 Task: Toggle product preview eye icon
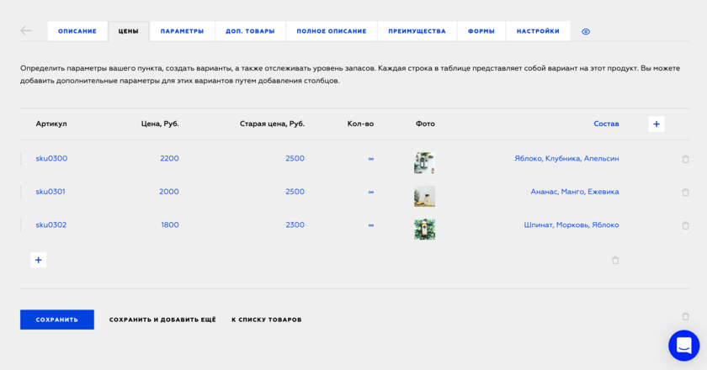click(585, 32)
